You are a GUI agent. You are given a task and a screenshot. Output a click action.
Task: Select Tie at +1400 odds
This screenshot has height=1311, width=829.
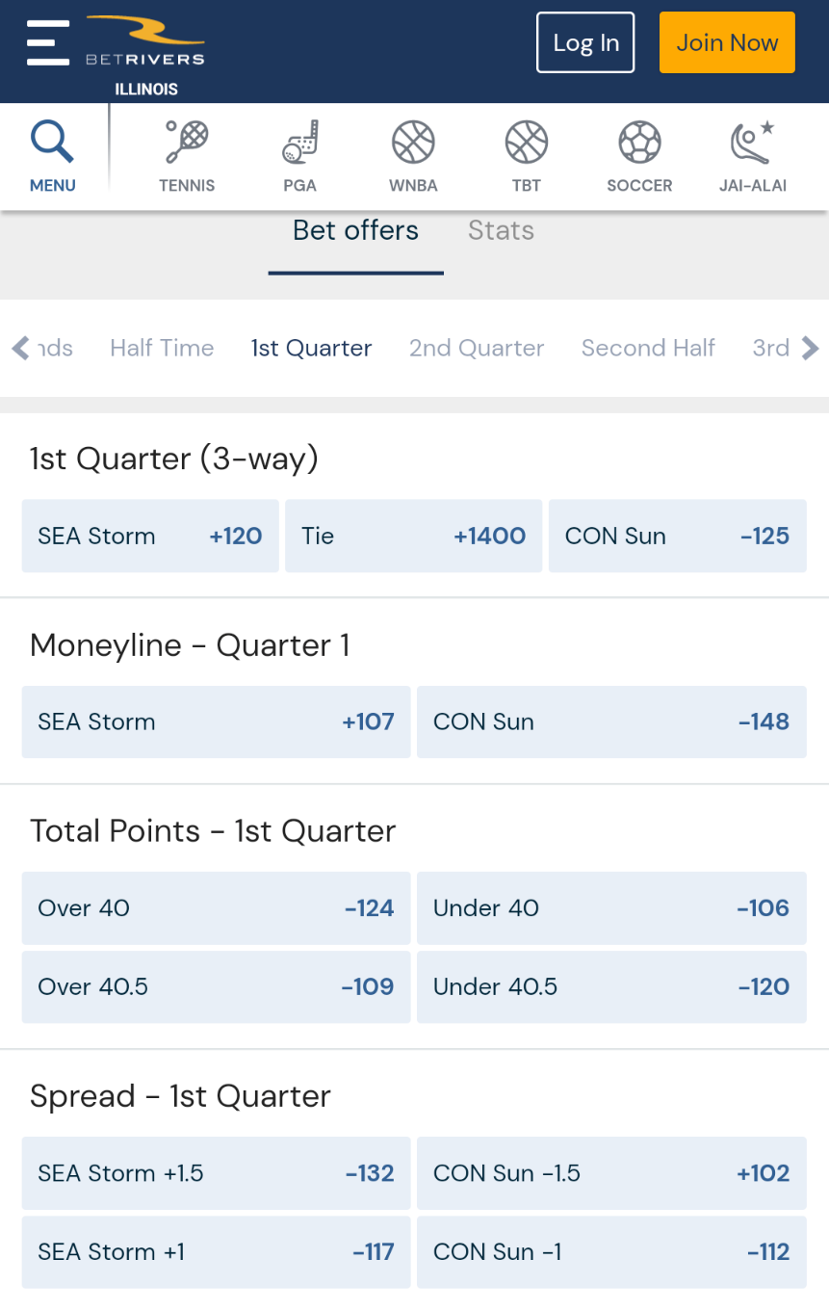413,536
